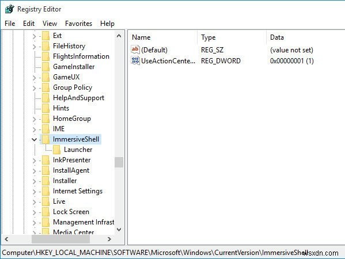Click the DWORD binary icon beside UseActionCenter
This screenshot has width=345, height=259.
click(135, 60)
